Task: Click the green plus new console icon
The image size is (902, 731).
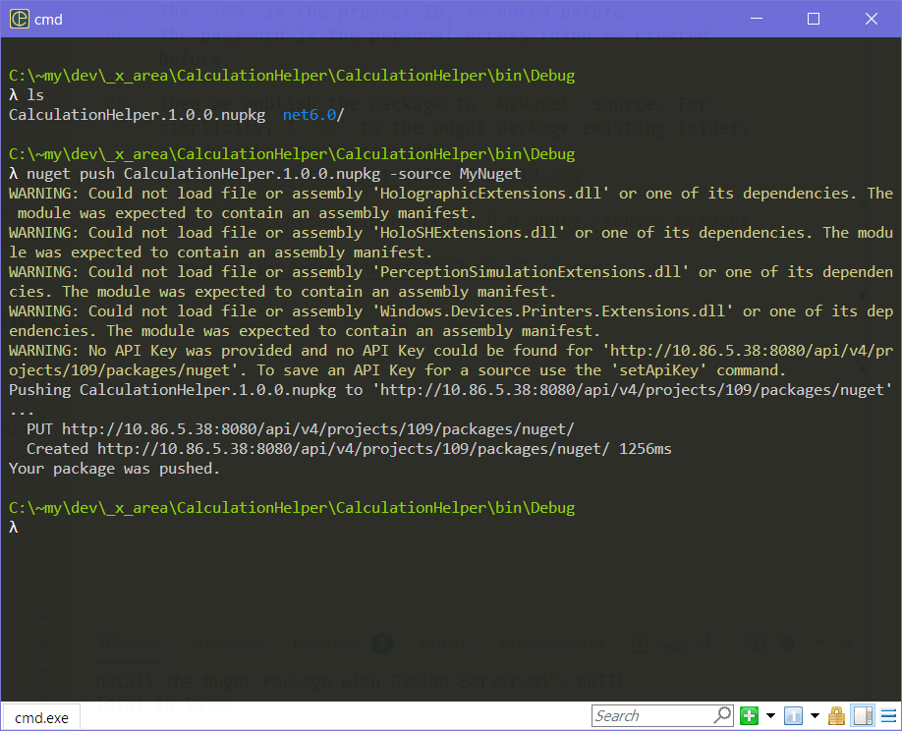Action: point(750,716)
